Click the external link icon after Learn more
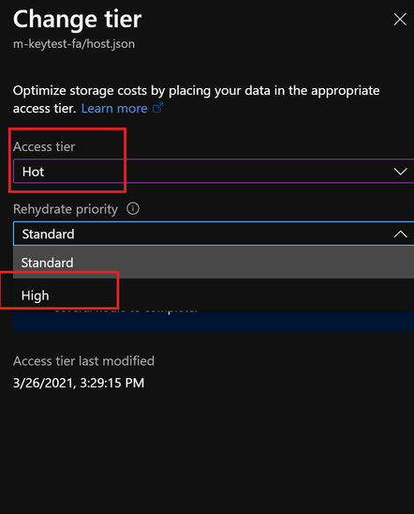Screen dimensions: 414x514 (157, 108)
